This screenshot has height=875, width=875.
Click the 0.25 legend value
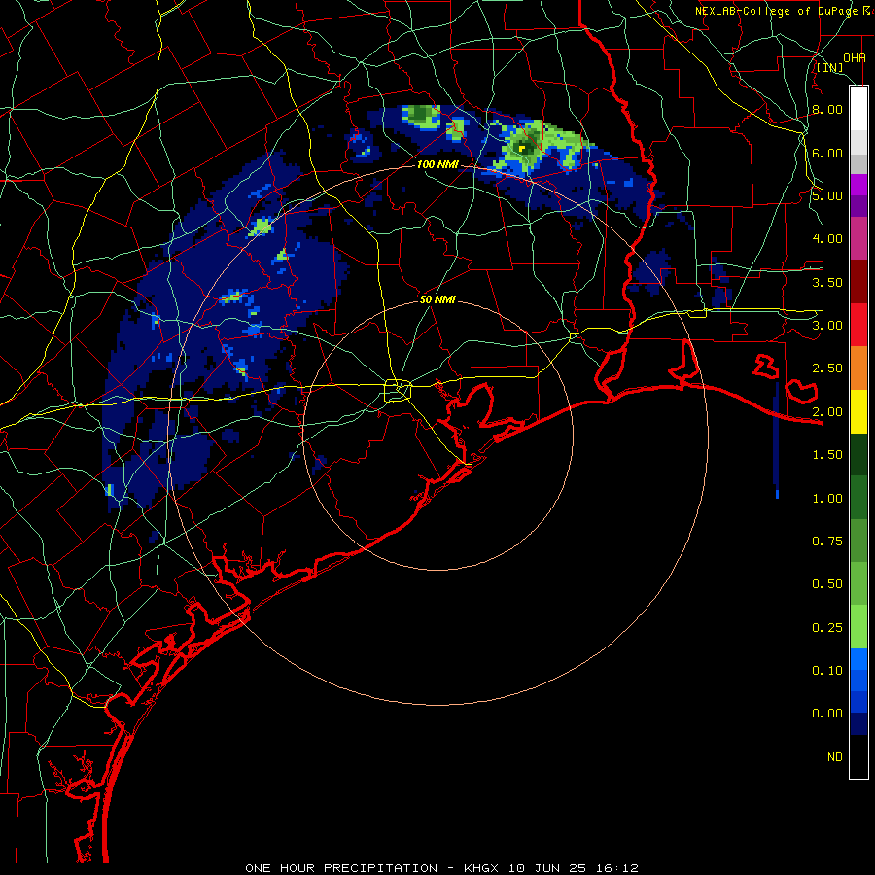[x=827, y=628]
